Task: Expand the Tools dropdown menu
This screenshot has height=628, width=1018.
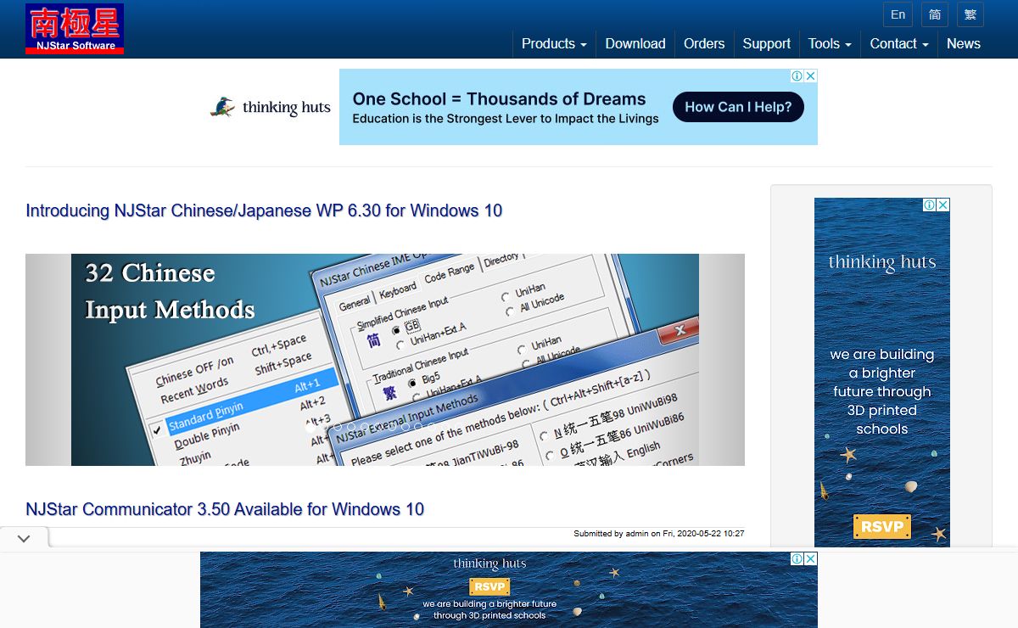Action: pyautogui.click(x=830, y=44)
